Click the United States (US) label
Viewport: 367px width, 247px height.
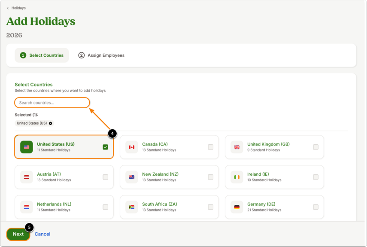coord(56,144)
